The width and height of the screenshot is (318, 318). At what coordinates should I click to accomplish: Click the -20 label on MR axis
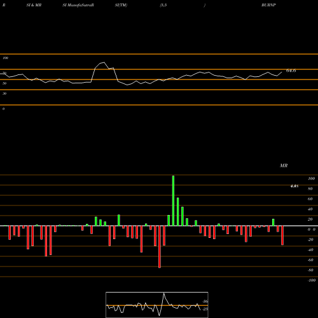click(x=310, y=240)
